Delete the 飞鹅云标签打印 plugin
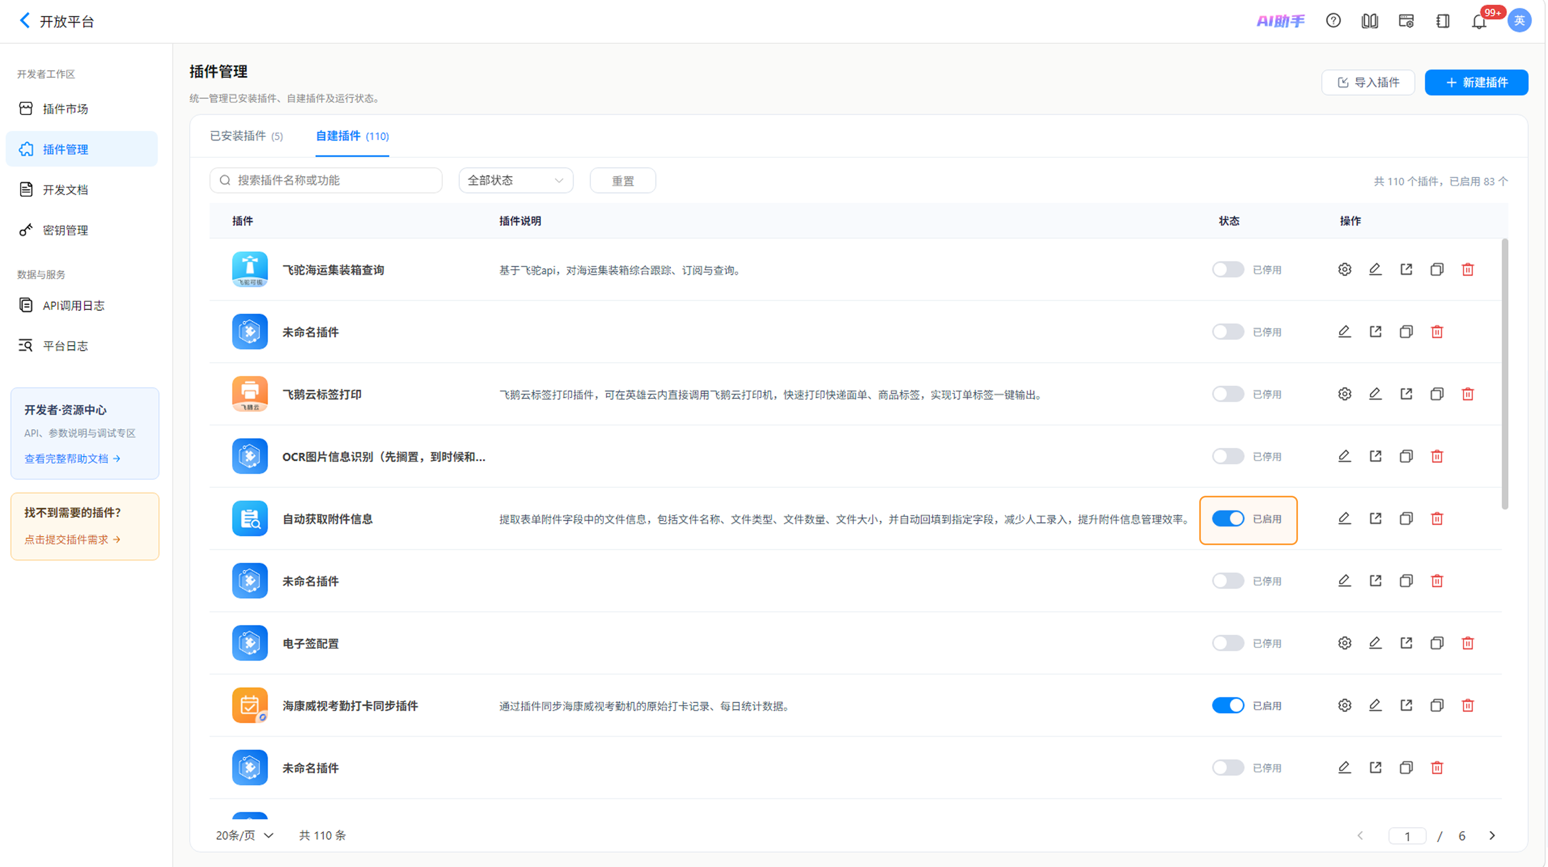The width and height of the screenshot is (1548, 867). (x=1467, y=394)
